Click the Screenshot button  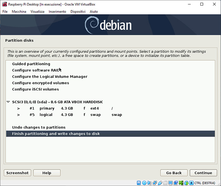(x=18, y=173)
